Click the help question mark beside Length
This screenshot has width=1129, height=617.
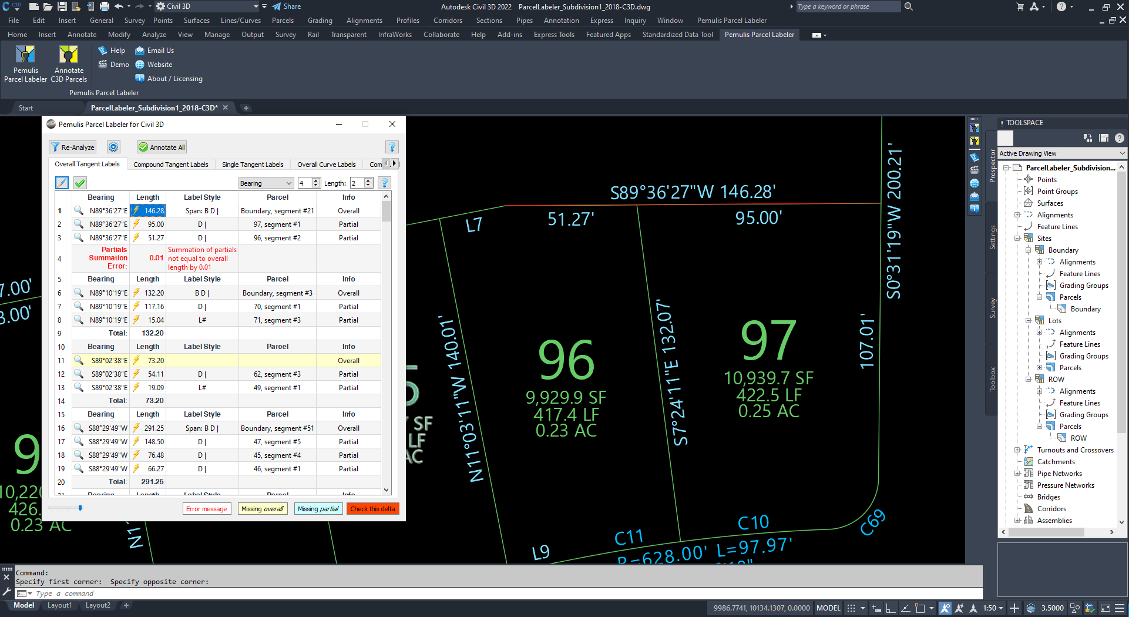click(384, 183)
